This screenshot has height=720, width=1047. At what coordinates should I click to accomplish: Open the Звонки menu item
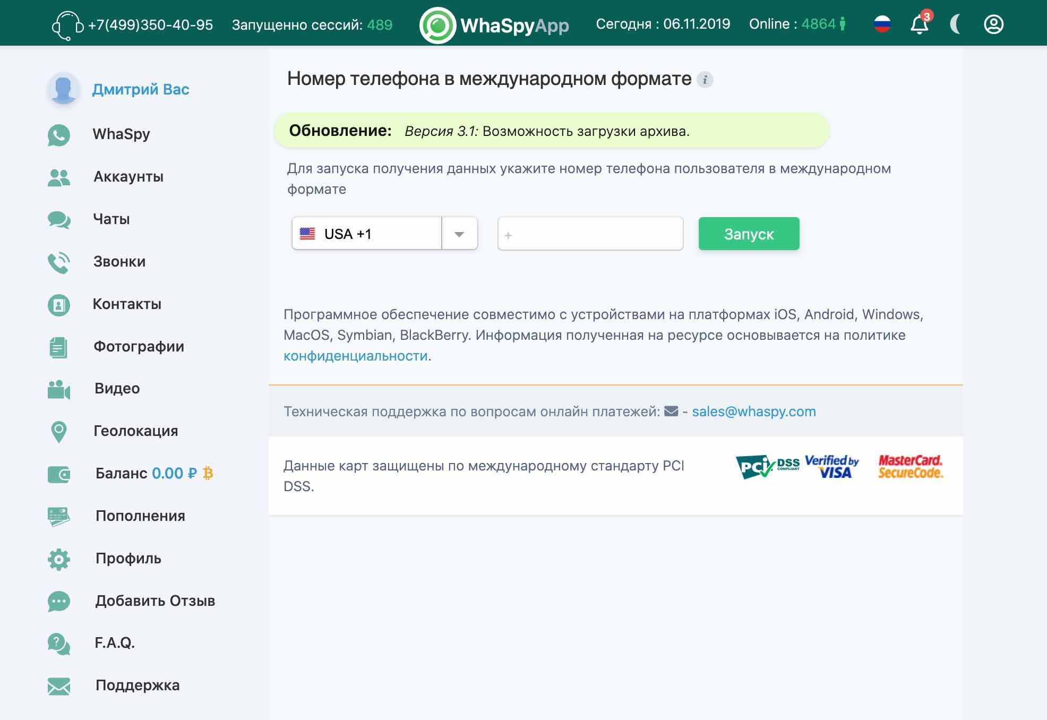coord(119,262)
